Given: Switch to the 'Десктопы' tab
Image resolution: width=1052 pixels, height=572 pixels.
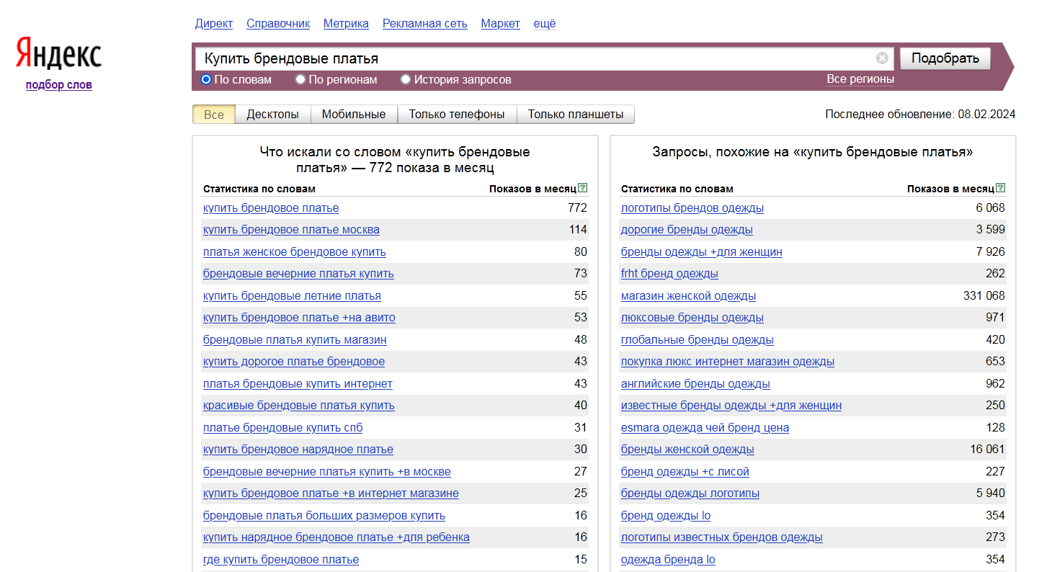Looking at the screenshot, I should tap(272, 114).
